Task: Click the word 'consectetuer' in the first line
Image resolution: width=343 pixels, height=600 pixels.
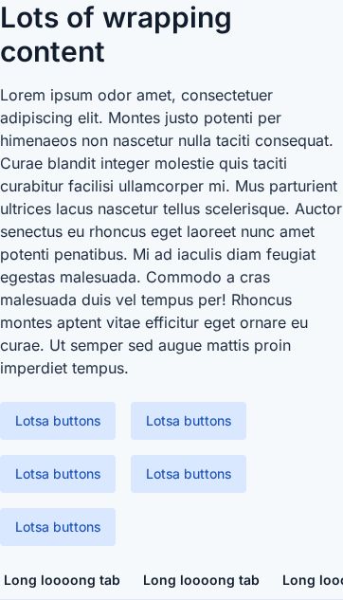Action: click(226, 96)
